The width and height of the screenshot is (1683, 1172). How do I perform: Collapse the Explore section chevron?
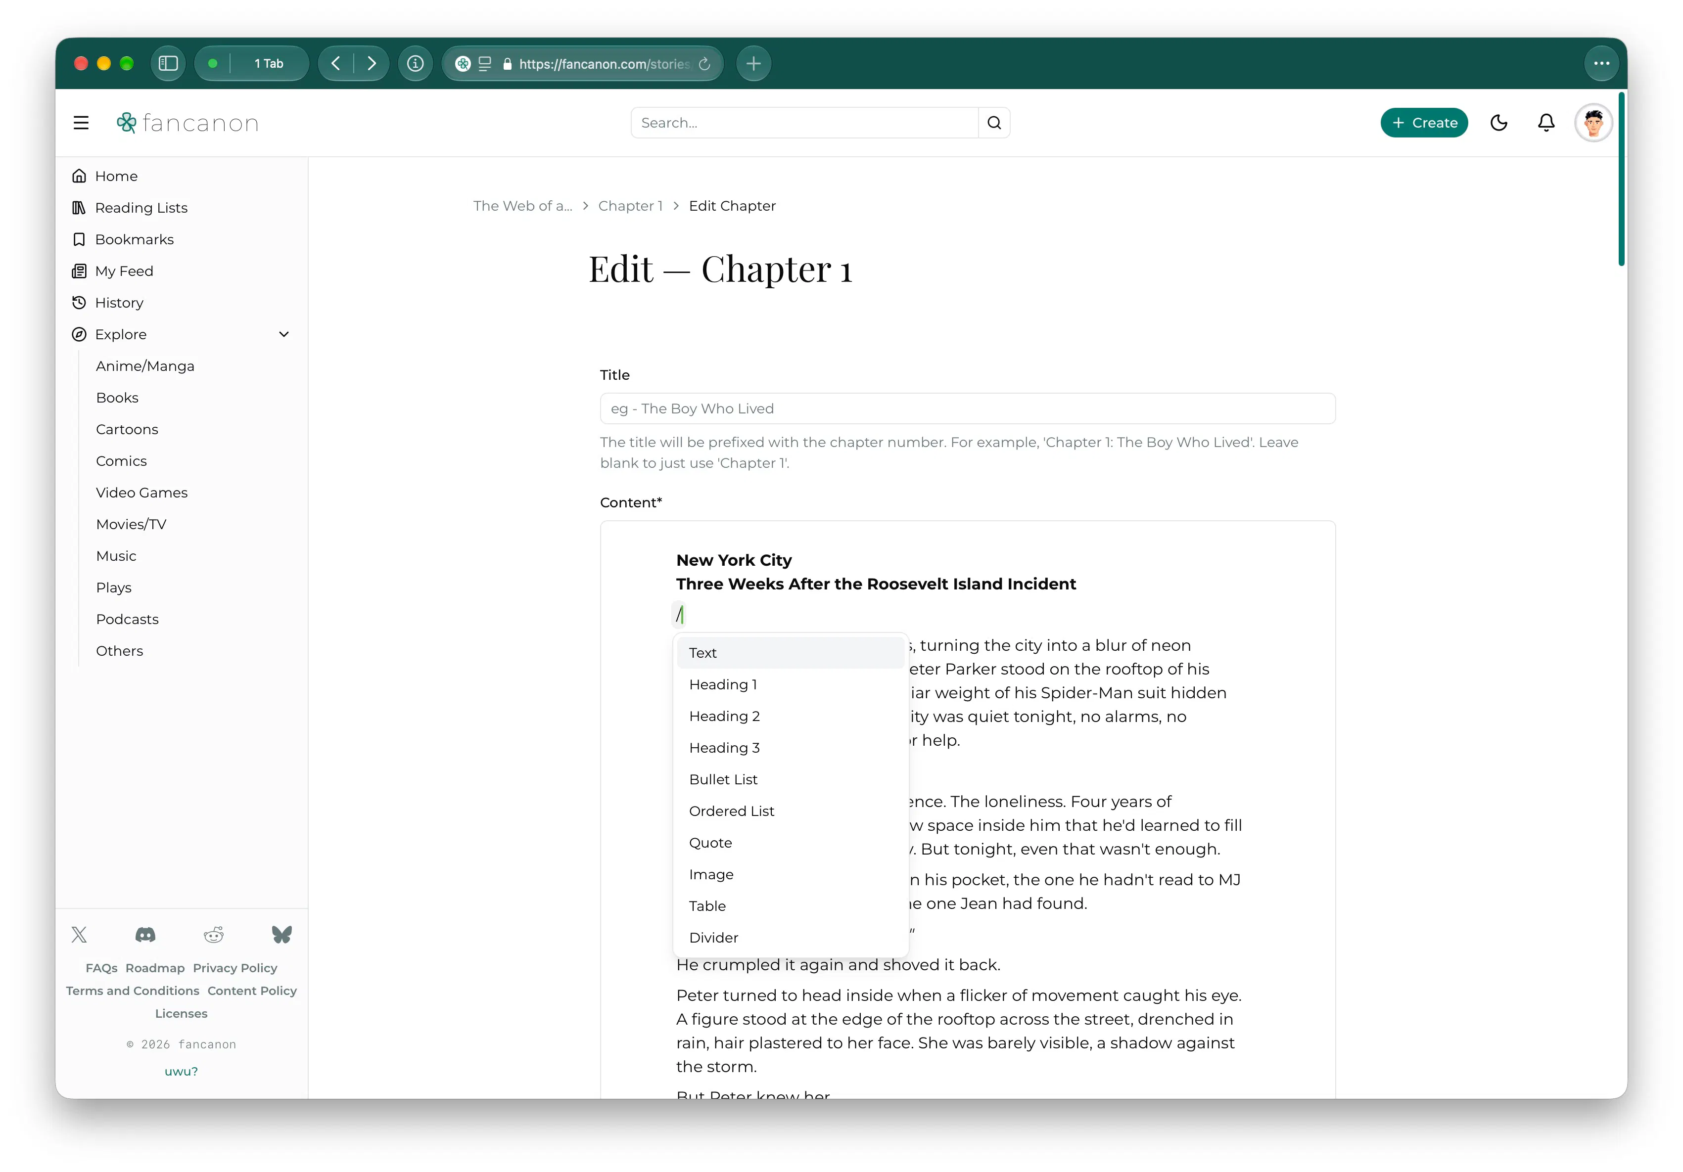pyautogui.click(x=284, y=334)
